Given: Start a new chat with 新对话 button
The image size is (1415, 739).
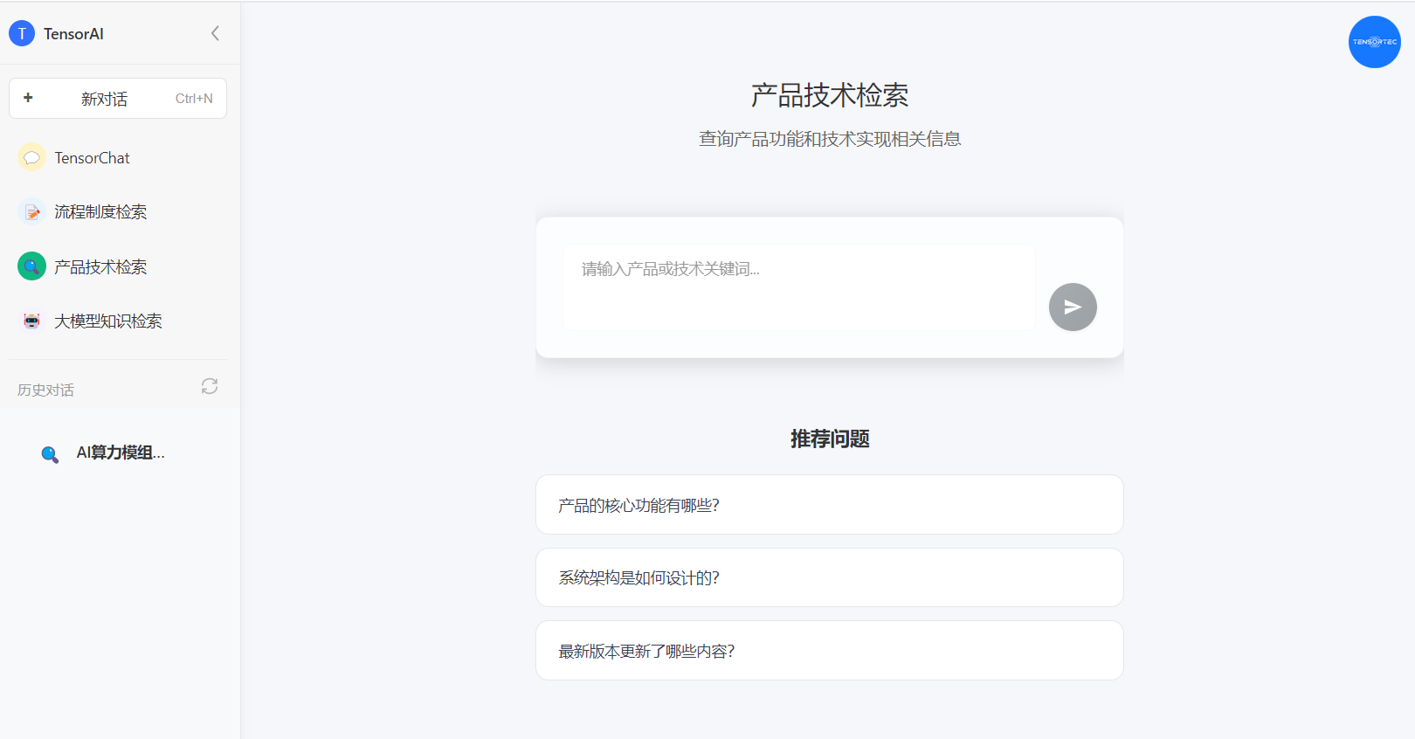Looking at the screenshot, I should pyautogui.click(x=117, y=99).
